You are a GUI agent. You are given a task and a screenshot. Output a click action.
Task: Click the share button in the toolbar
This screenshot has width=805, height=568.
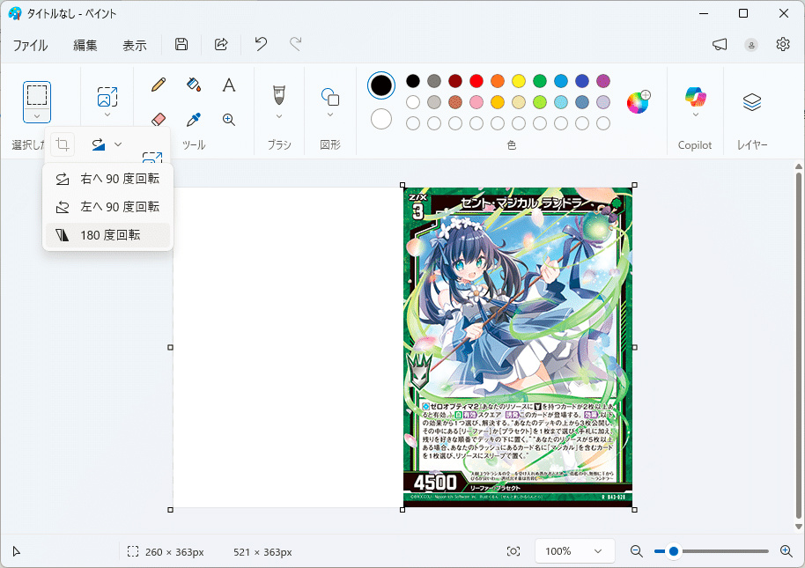[x=221, y=44]
